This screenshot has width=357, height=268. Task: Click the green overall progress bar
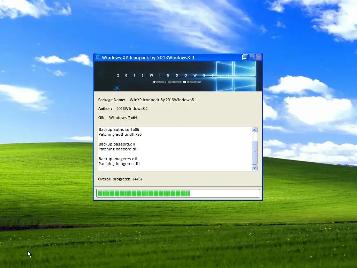click(x=178, y=193)
